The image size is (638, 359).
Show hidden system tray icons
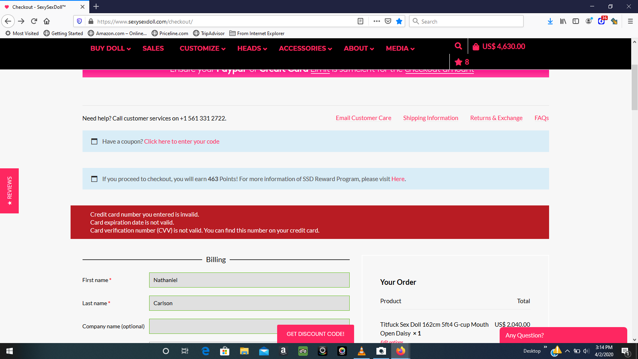[x=567, y=351]
